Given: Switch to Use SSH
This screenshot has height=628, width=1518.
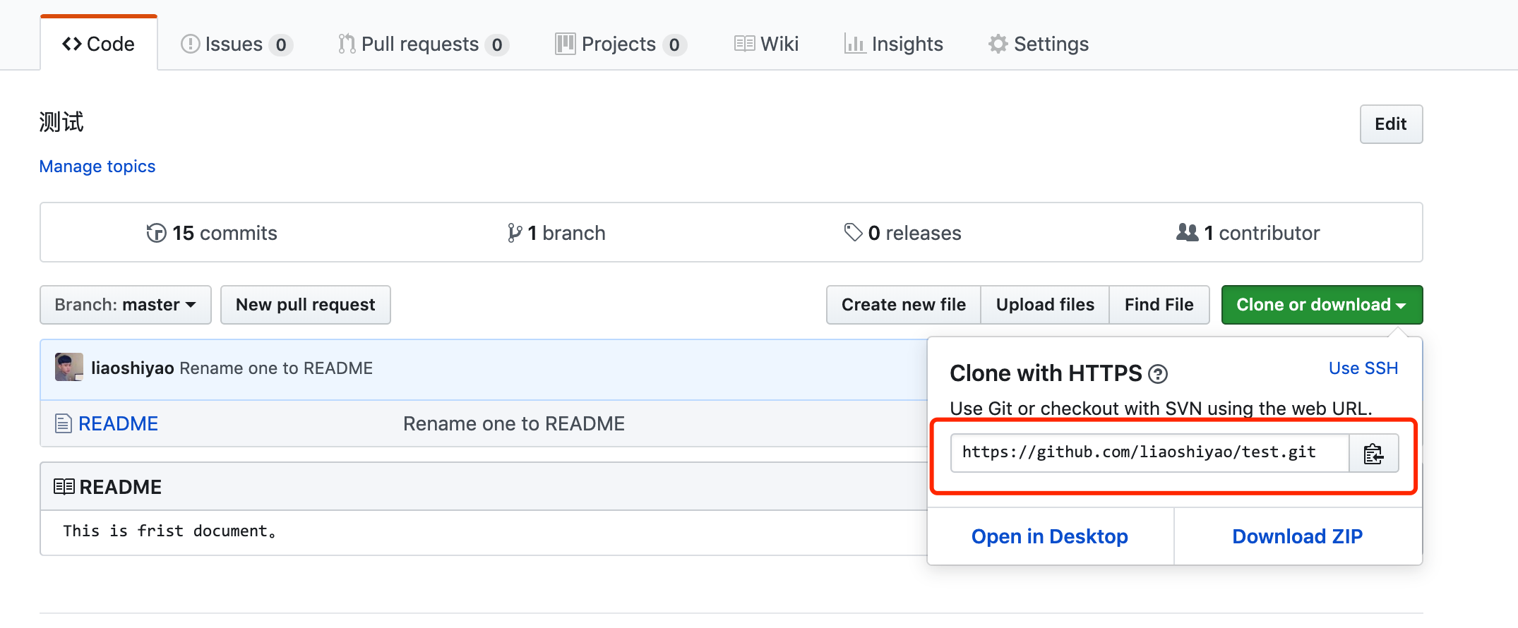Looking at the screenshot, I should (x=1363, y=368).
